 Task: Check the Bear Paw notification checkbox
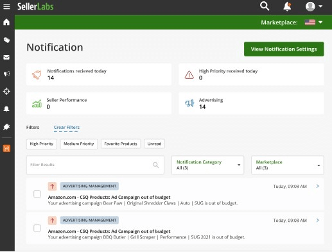pos(37,194)
